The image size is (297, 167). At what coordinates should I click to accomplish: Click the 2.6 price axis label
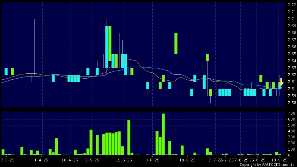291,89
